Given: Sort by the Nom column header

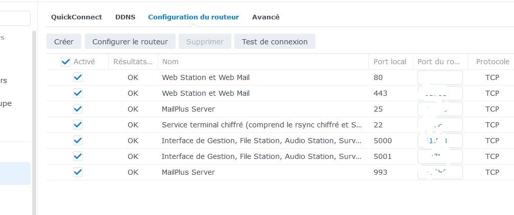Looking at the screenshot, I should tap(170, 62).
